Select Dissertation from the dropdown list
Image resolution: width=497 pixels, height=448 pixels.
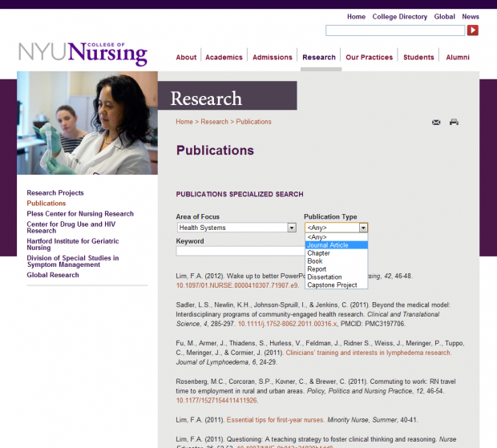coord(337,277)
